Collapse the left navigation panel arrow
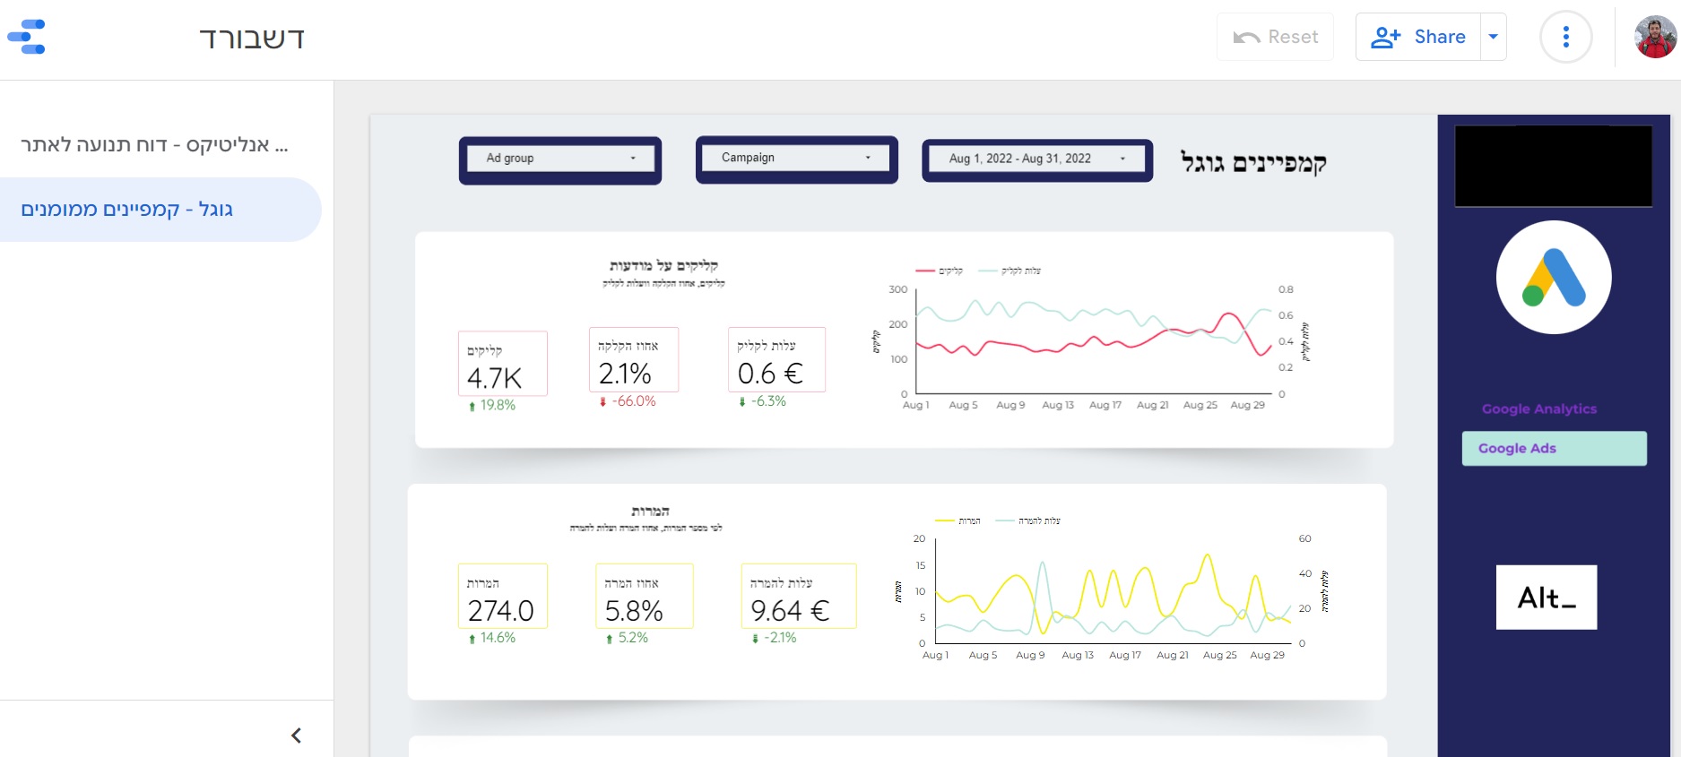Viewport: 1681px width, 757px height. click(296, 735)
